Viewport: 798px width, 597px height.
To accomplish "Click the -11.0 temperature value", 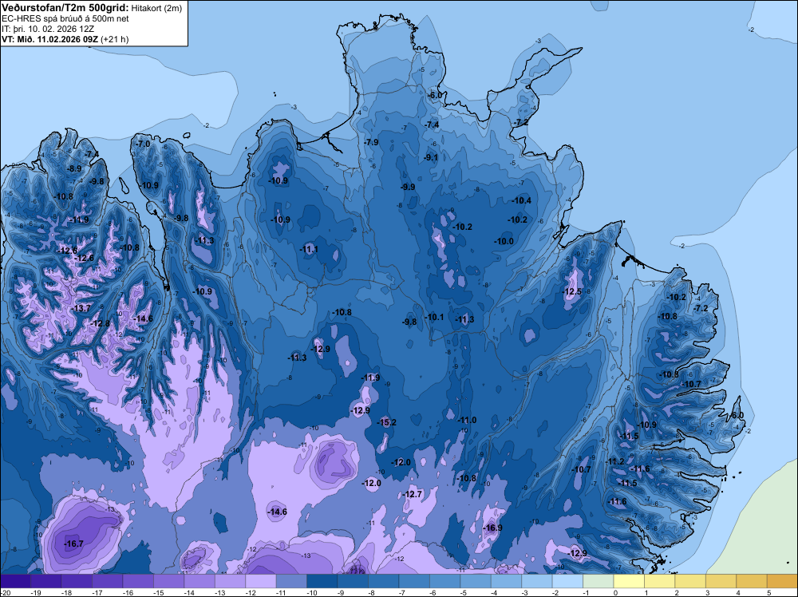I will click(x=467, y=420).
